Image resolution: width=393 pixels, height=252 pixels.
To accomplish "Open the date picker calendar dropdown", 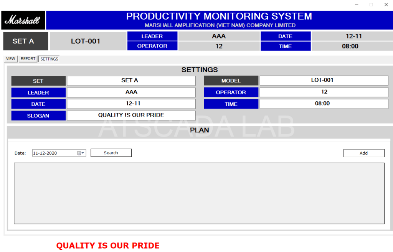I will 81,153.
